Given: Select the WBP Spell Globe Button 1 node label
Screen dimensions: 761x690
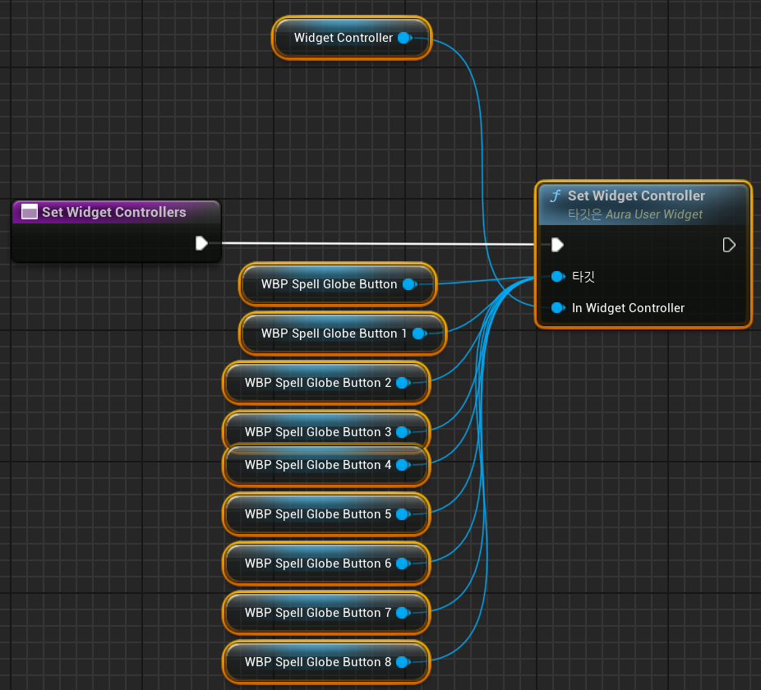Looking at the screenshot, I should [334, 333].
